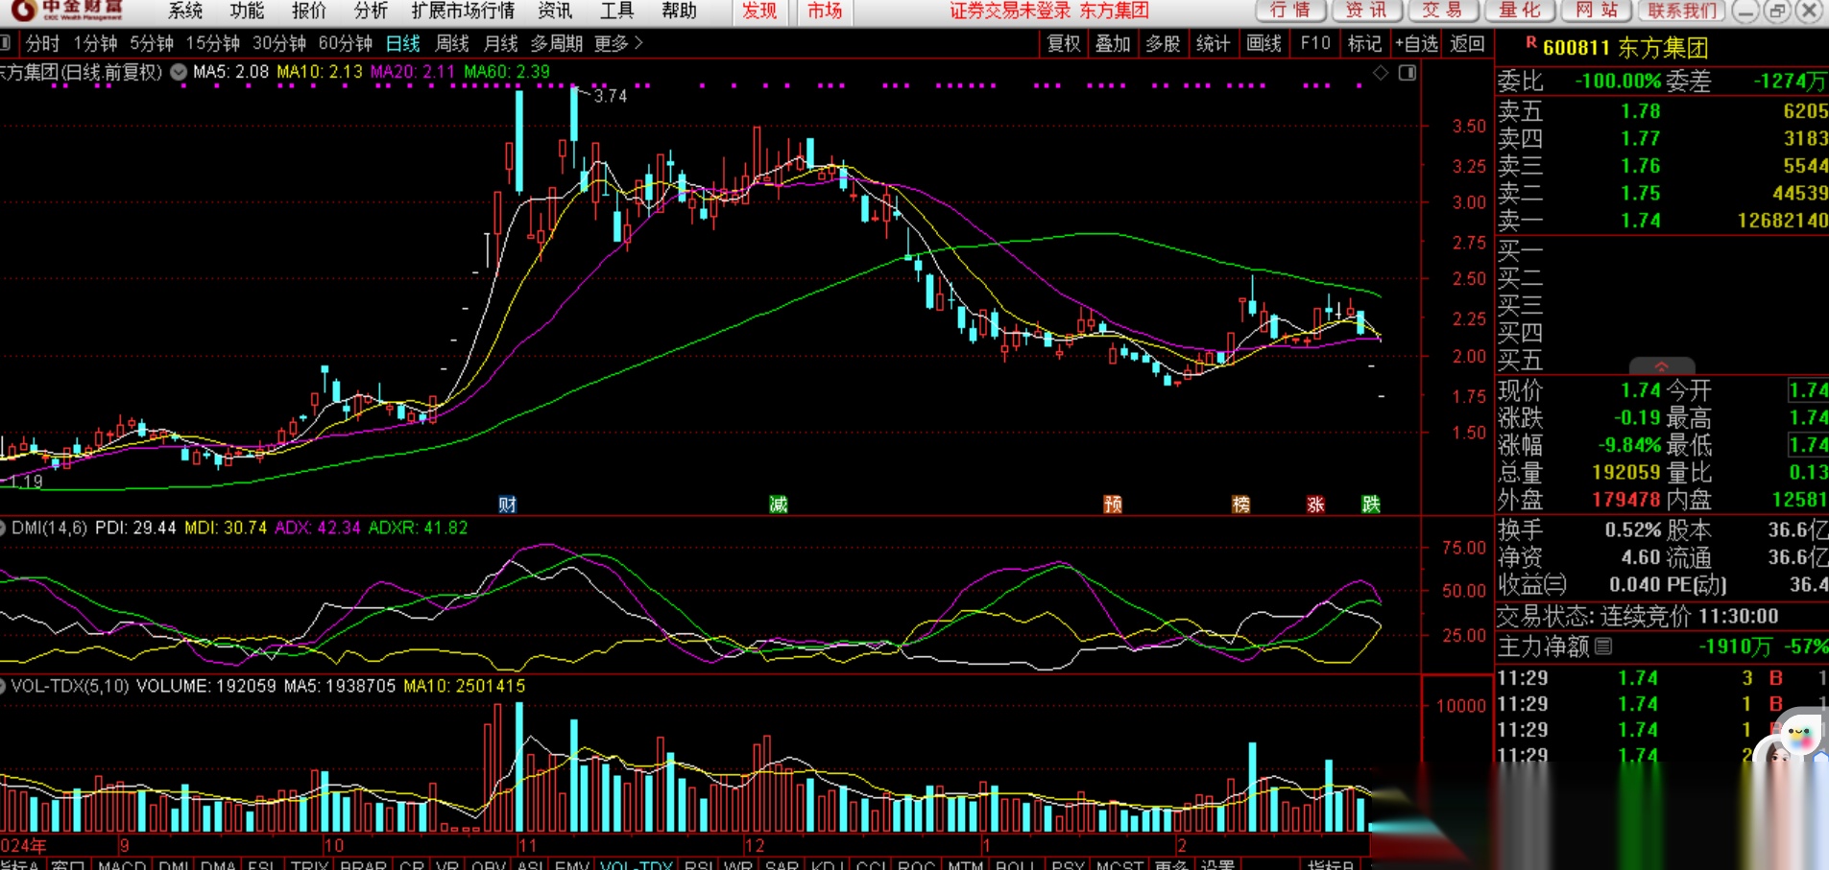Add stock with the +自选 button
Viewport: 1829px width, 870px height.
click(1417, 43)
